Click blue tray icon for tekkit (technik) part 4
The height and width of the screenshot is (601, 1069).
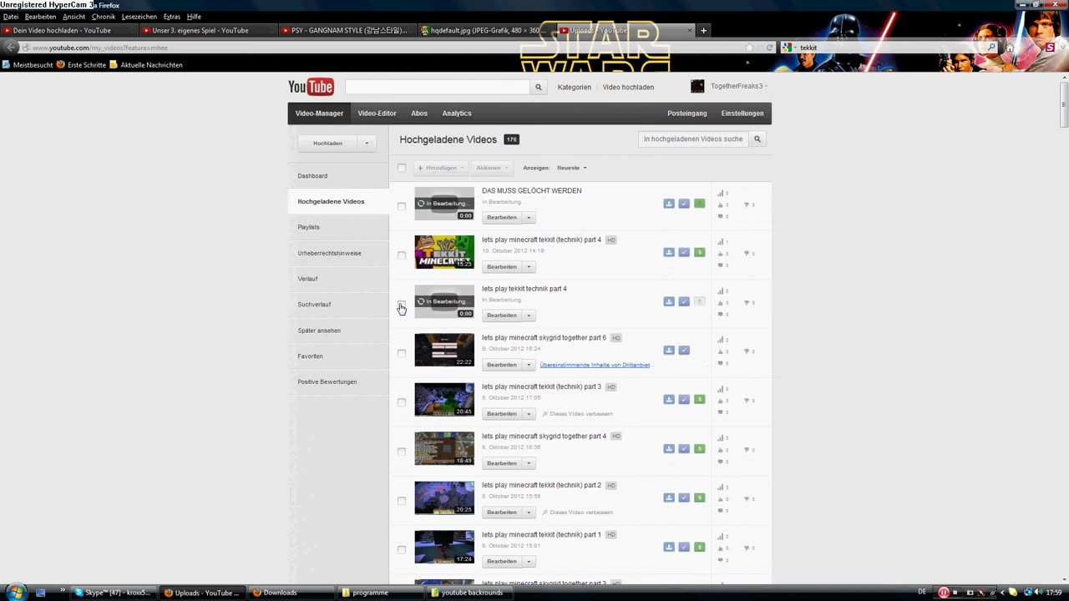click(669, 253)
